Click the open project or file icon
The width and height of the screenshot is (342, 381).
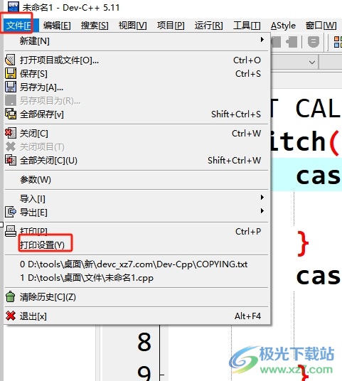pyautogui.click(x=11, y=60)
